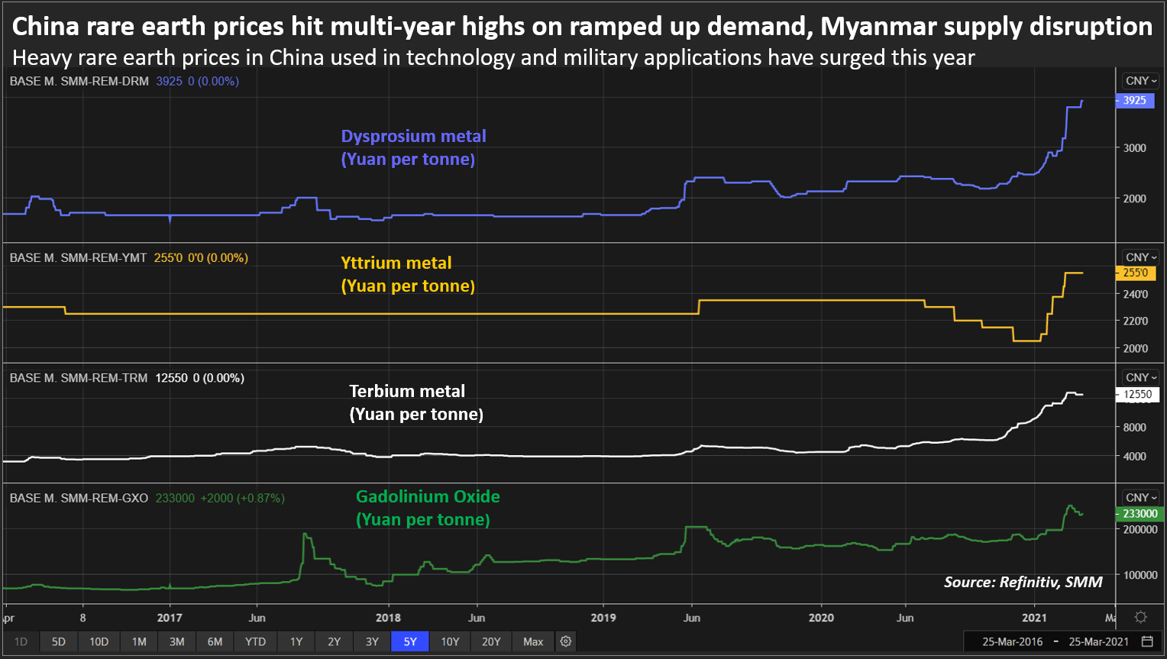Click the Source: Refinitiv, SMM note

pos(1023,582)
